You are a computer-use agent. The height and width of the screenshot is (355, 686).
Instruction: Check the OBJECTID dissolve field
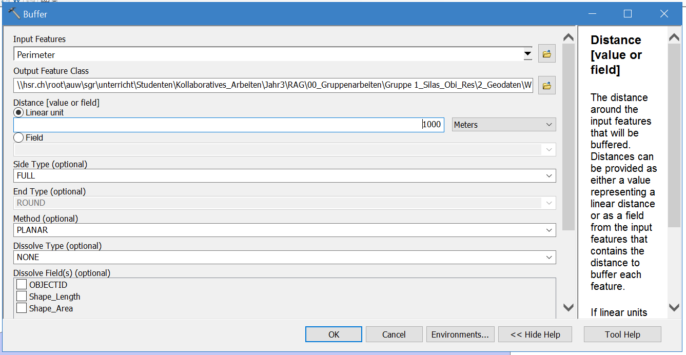click(x=22, y=285)
